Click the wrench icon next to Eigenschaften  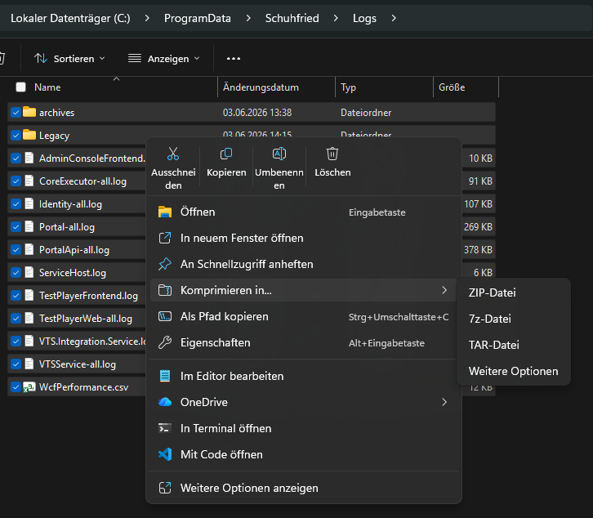coord(165,343)
